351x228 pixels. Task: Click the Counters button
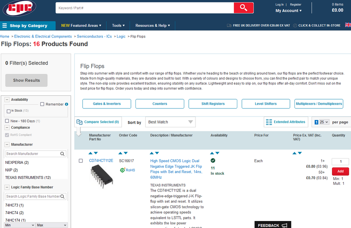click(160, 104)
